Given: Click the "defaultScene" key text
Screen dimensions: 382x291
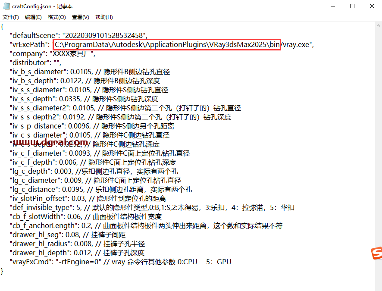Looking at the screenshot, I should 35,35.
